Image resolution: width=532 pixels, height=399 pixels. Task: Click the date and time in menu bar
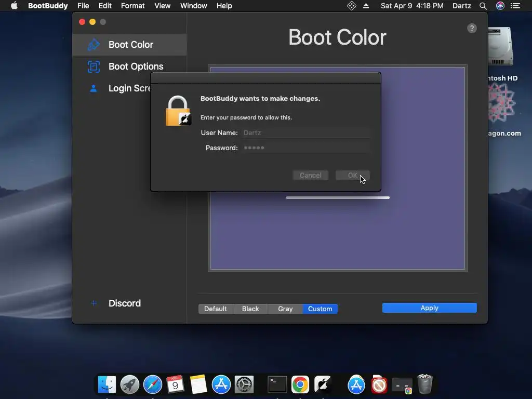click(412, 6)
